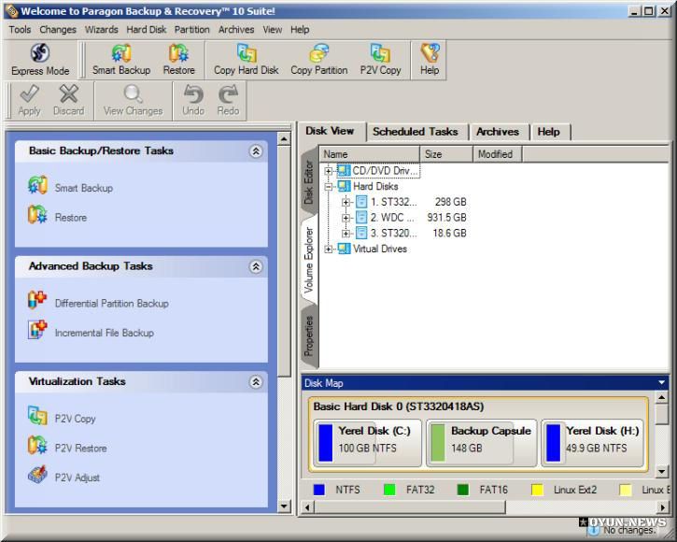The height and width of the screenshot is (542, 677).
Task: Expand the 1. ST332 disk node
Action: coord(346,202)
